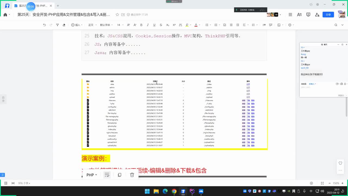This screenshot has height=196, width=348.
Task: Click the decrease indent icon
Action: coord(231,25)
